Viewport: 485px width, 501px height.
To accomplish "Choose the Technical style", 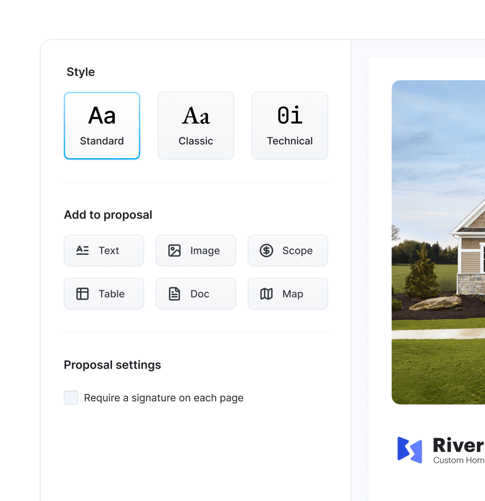I will pyautogui.click(x=289, y=126).
